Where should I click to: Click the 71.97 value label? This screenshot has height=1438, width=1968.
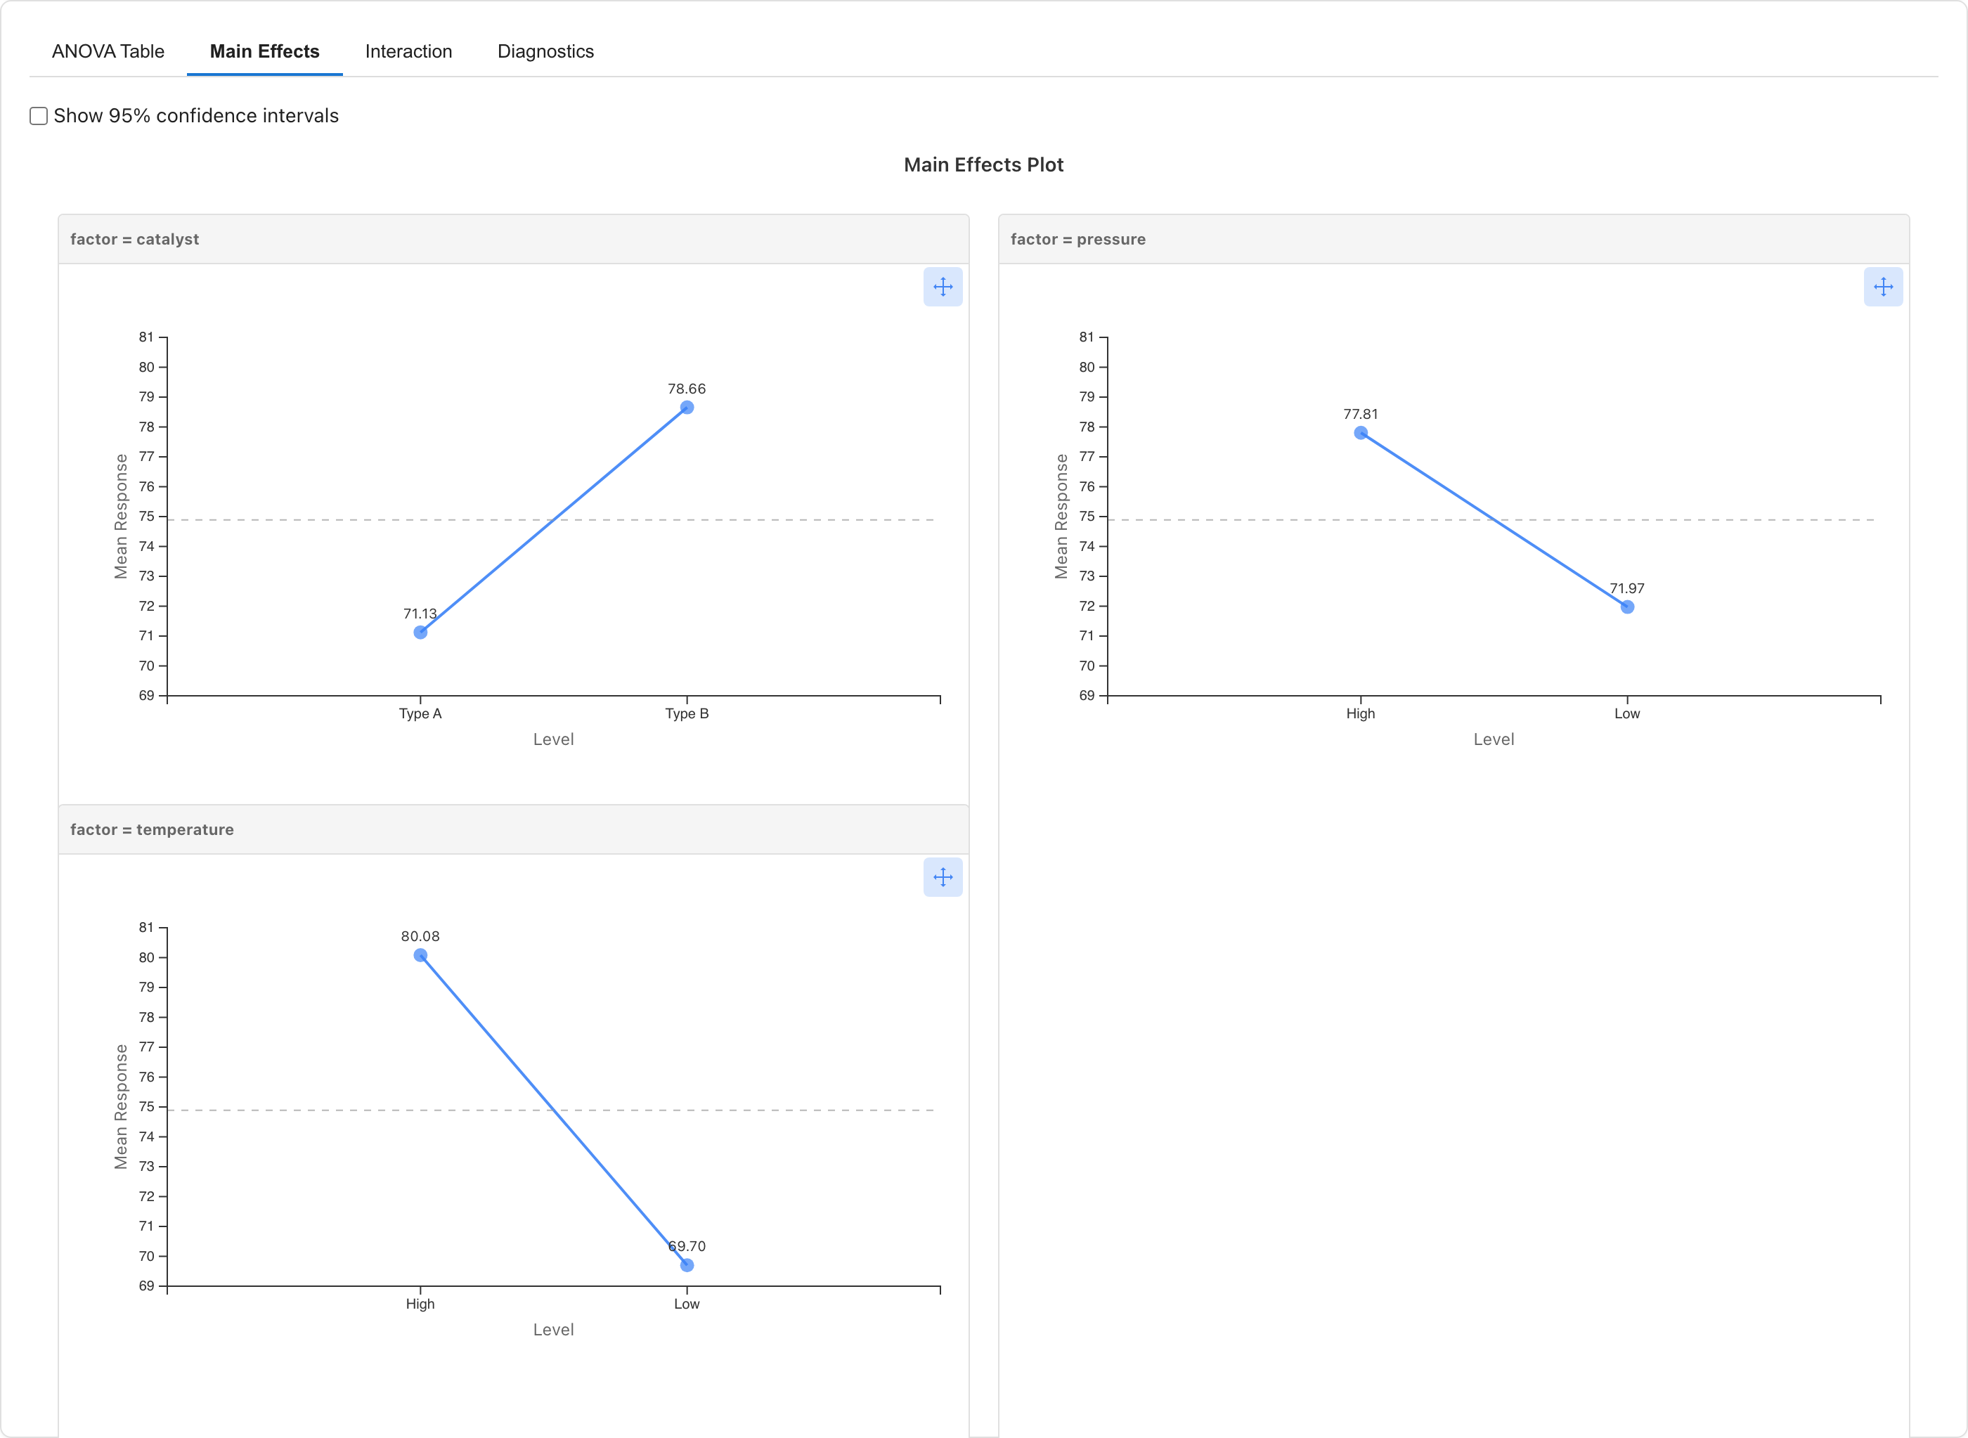(1627, 588)
